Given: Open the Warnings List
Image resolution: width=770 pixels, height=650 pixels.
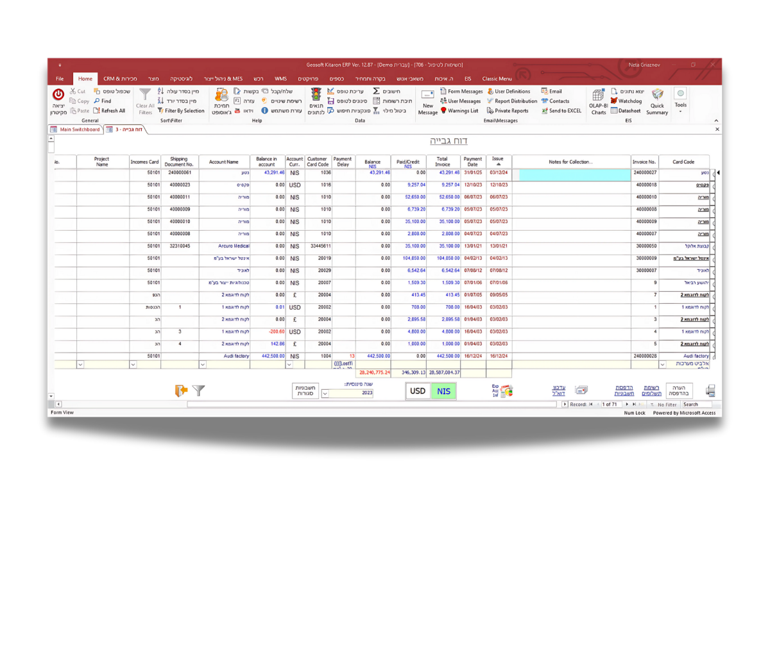Looking at the screenshot, I should [459, 111].
